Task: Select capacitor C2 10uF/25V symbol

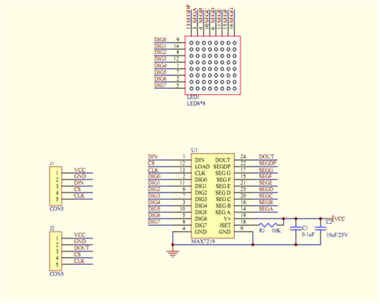Action: (320, 228)
